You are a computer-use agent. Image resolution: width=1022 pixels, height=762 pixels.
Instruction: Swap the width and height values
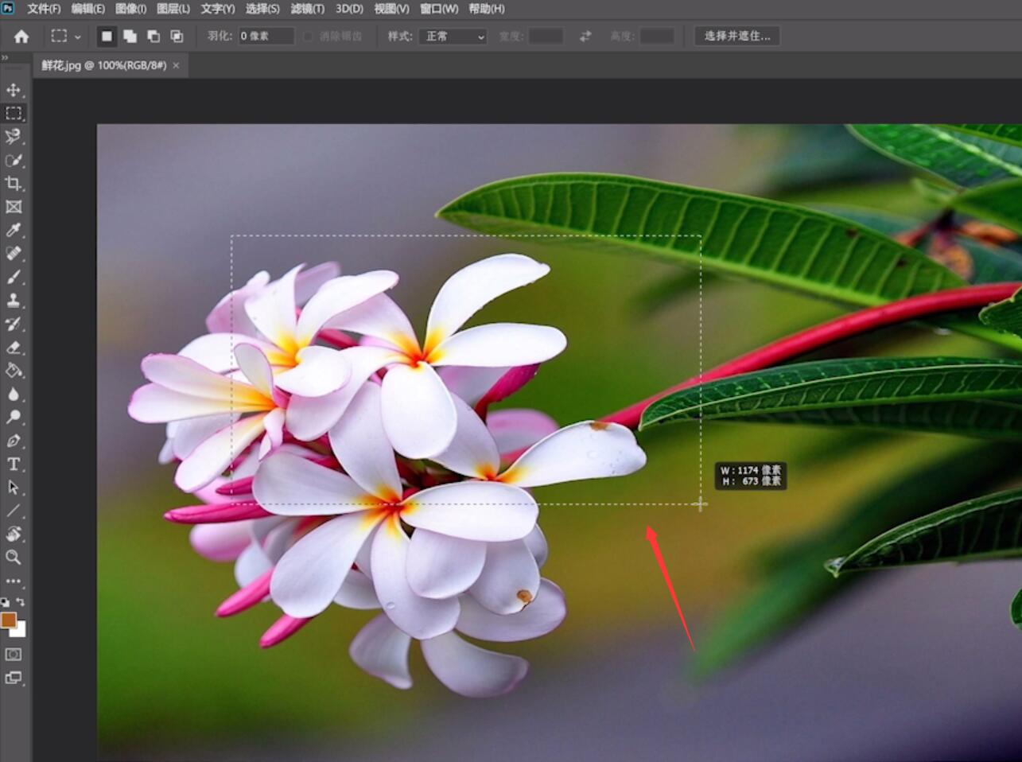point(585,37)
